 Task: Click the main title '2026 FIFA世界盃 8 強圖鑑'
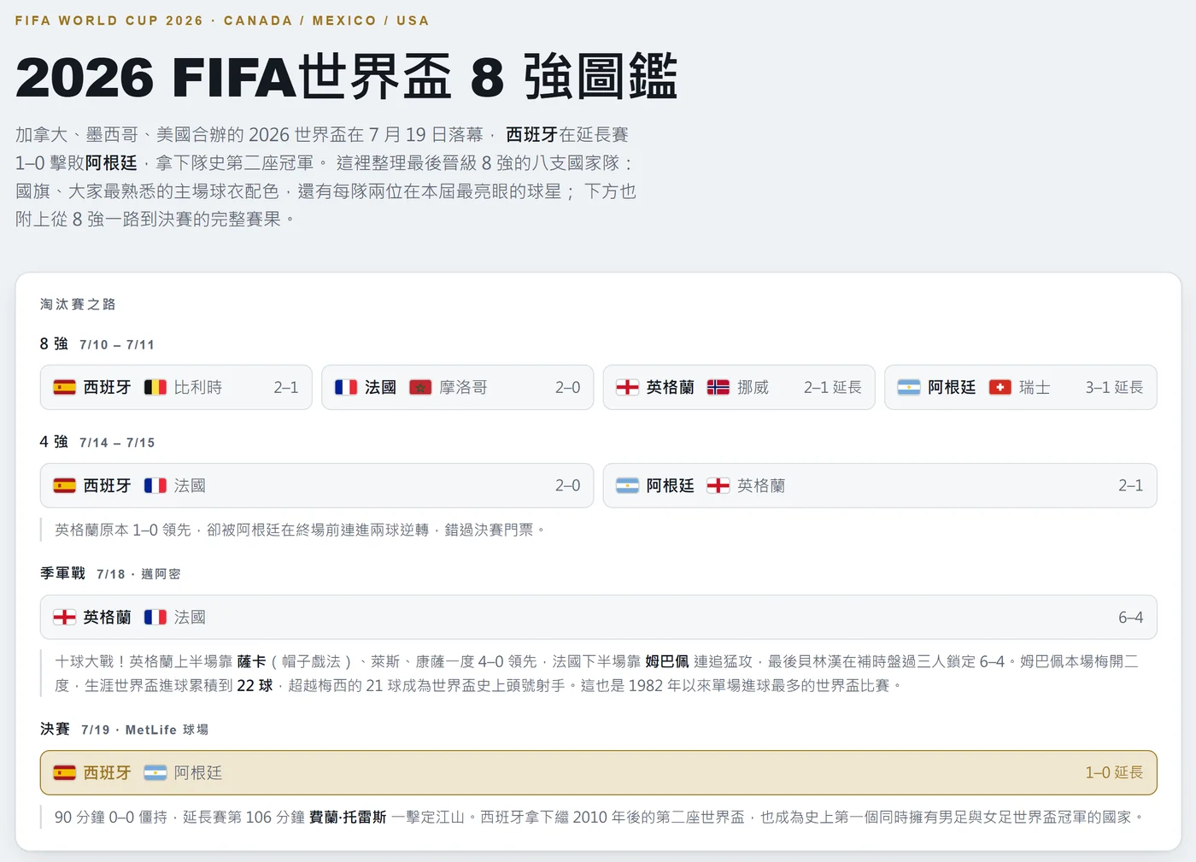[347, 78]
